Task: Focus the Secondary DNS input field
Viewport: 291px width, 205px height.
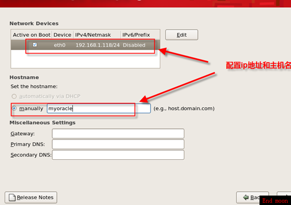Action: click(x=118, y=155)
